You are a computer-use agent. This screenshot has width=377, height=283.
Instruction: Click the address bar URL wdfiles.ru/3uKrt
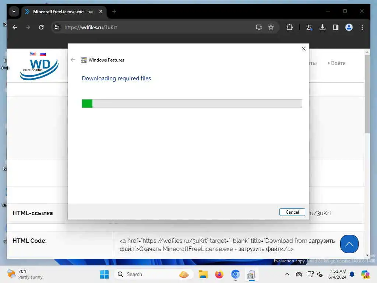[91, 27]
